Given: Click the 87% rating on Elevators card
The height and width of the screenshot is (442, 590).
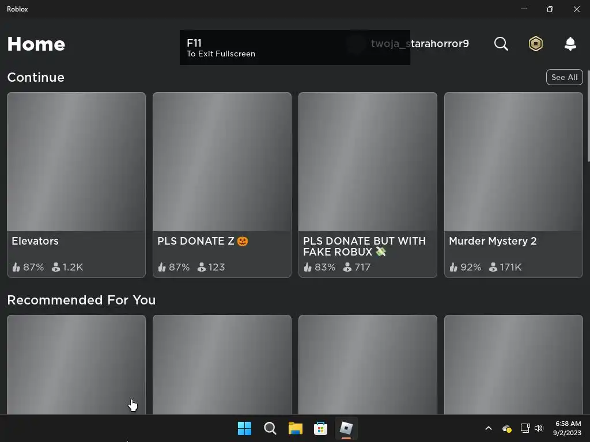Looking at the screenshot, I should click(33, 267).
